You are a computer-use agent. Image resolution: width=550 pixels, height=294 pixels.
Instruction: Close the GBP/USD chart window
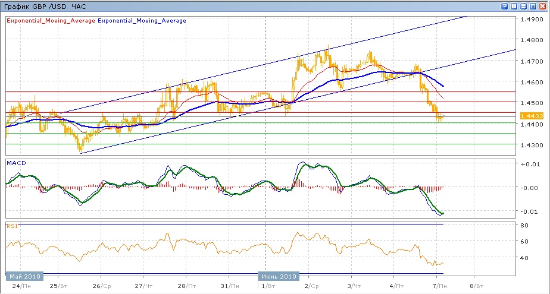543,7
